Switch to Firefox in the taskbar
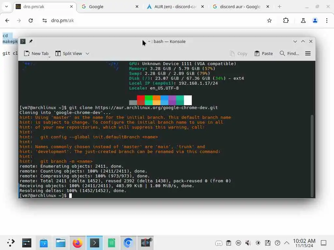The image size is (334, 250). (x=77, y=243)
